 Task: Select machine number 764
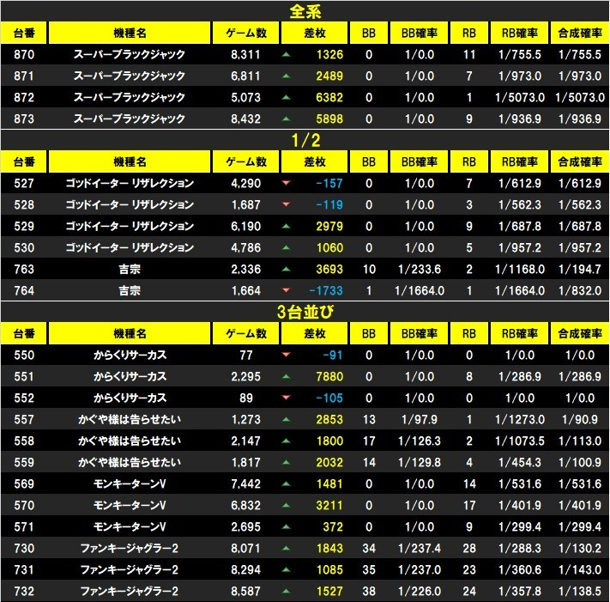point(24,290)
